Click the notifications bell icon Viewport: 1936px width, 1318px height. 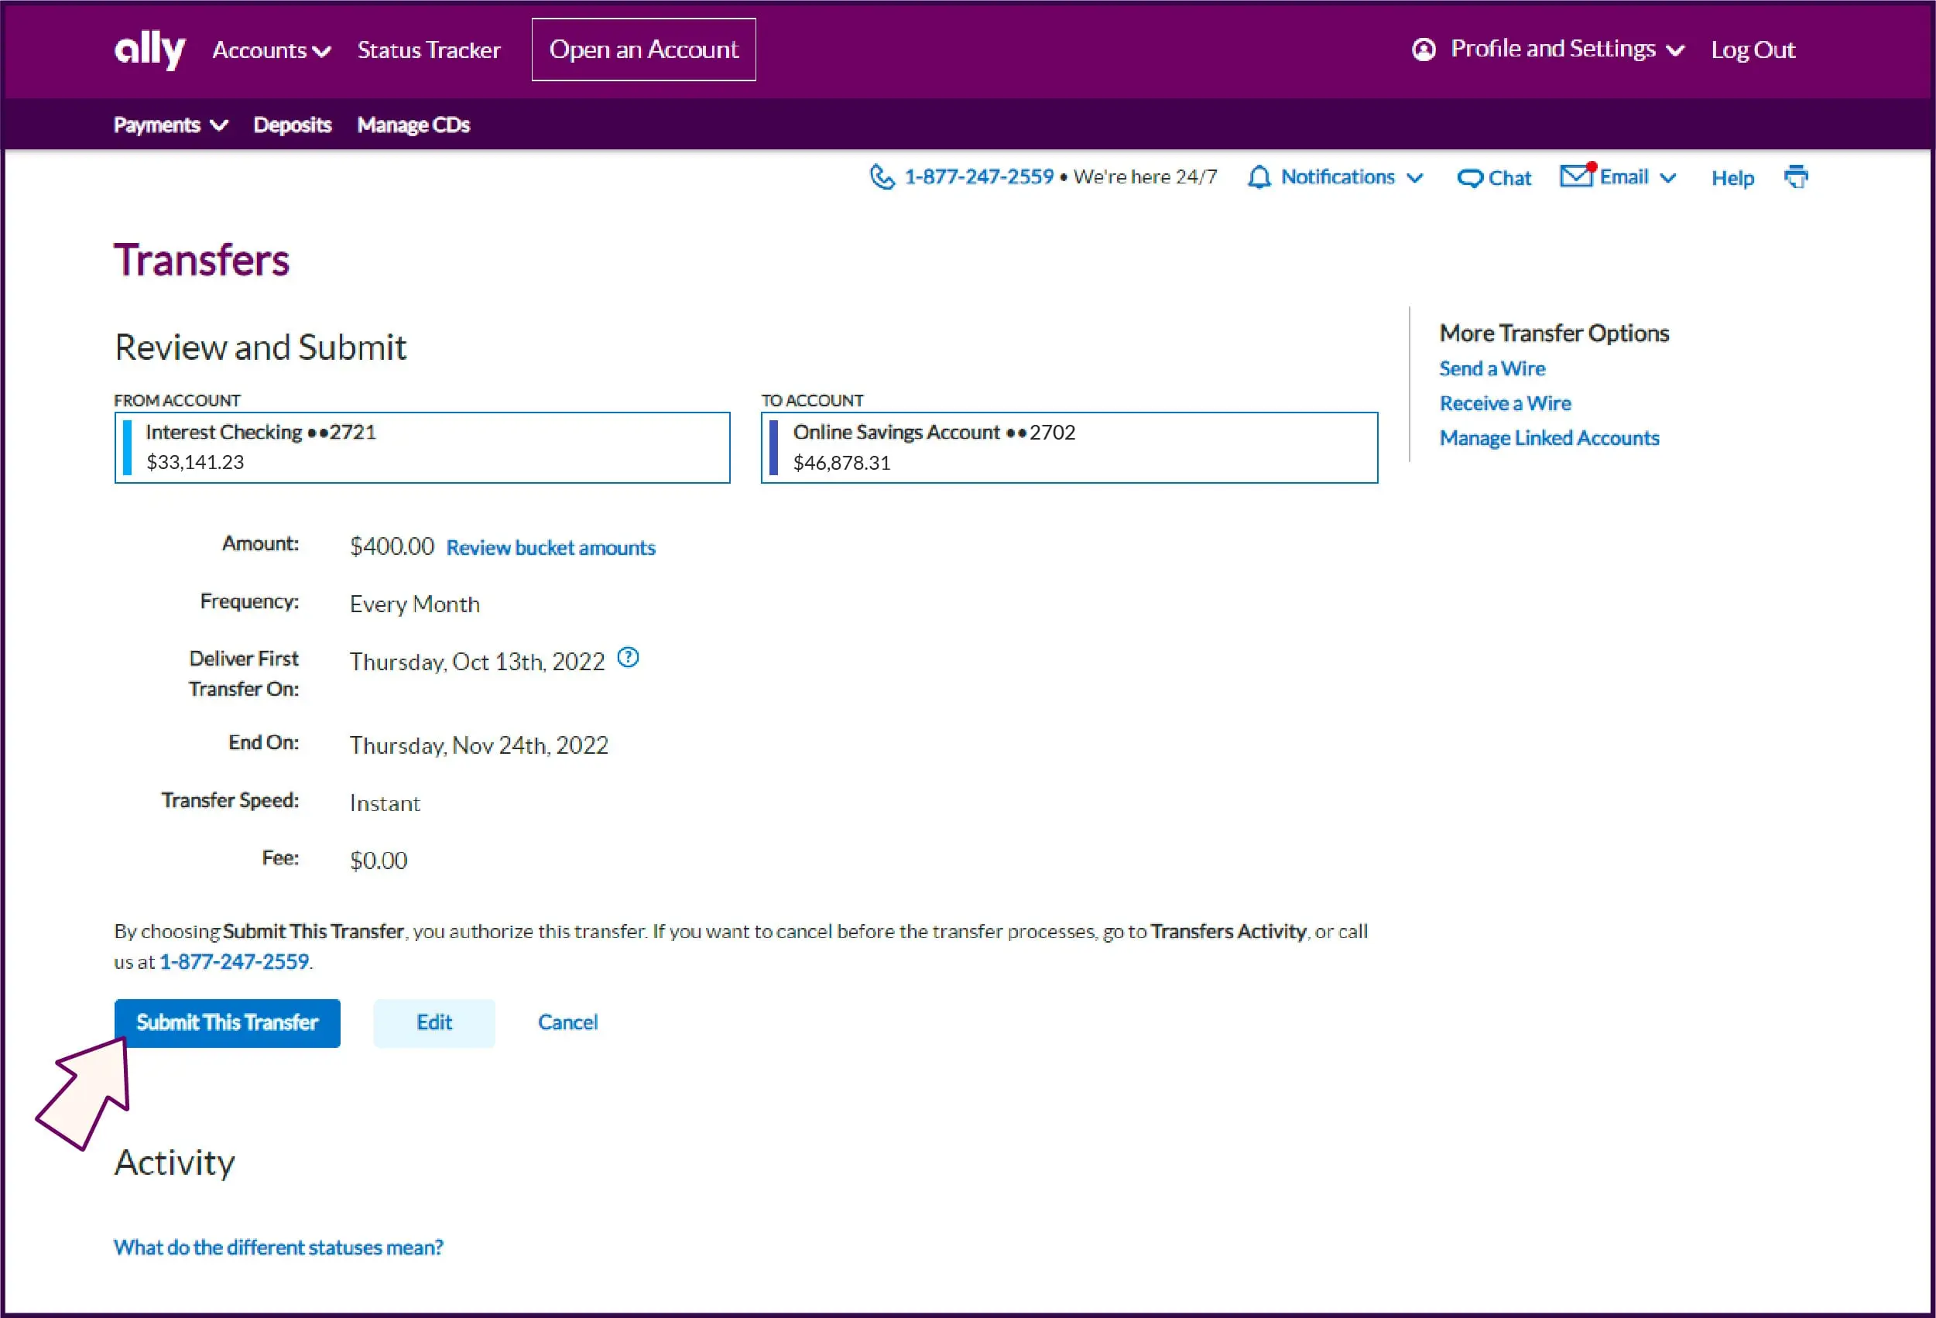coord(1260,176)
